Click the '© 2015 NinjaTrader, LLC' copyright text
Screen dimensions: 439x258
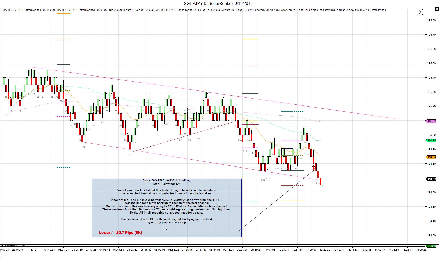pos(17,245)
